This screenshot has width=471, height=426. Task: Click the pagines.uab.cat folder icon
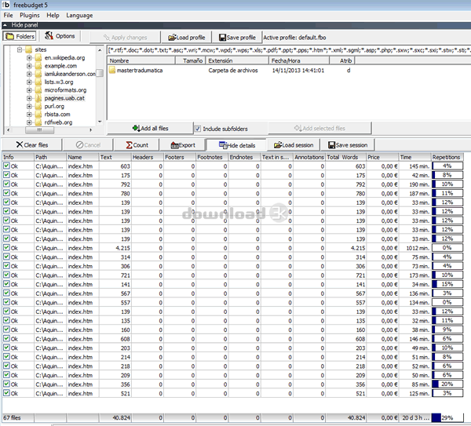click(x=38, y=98)
